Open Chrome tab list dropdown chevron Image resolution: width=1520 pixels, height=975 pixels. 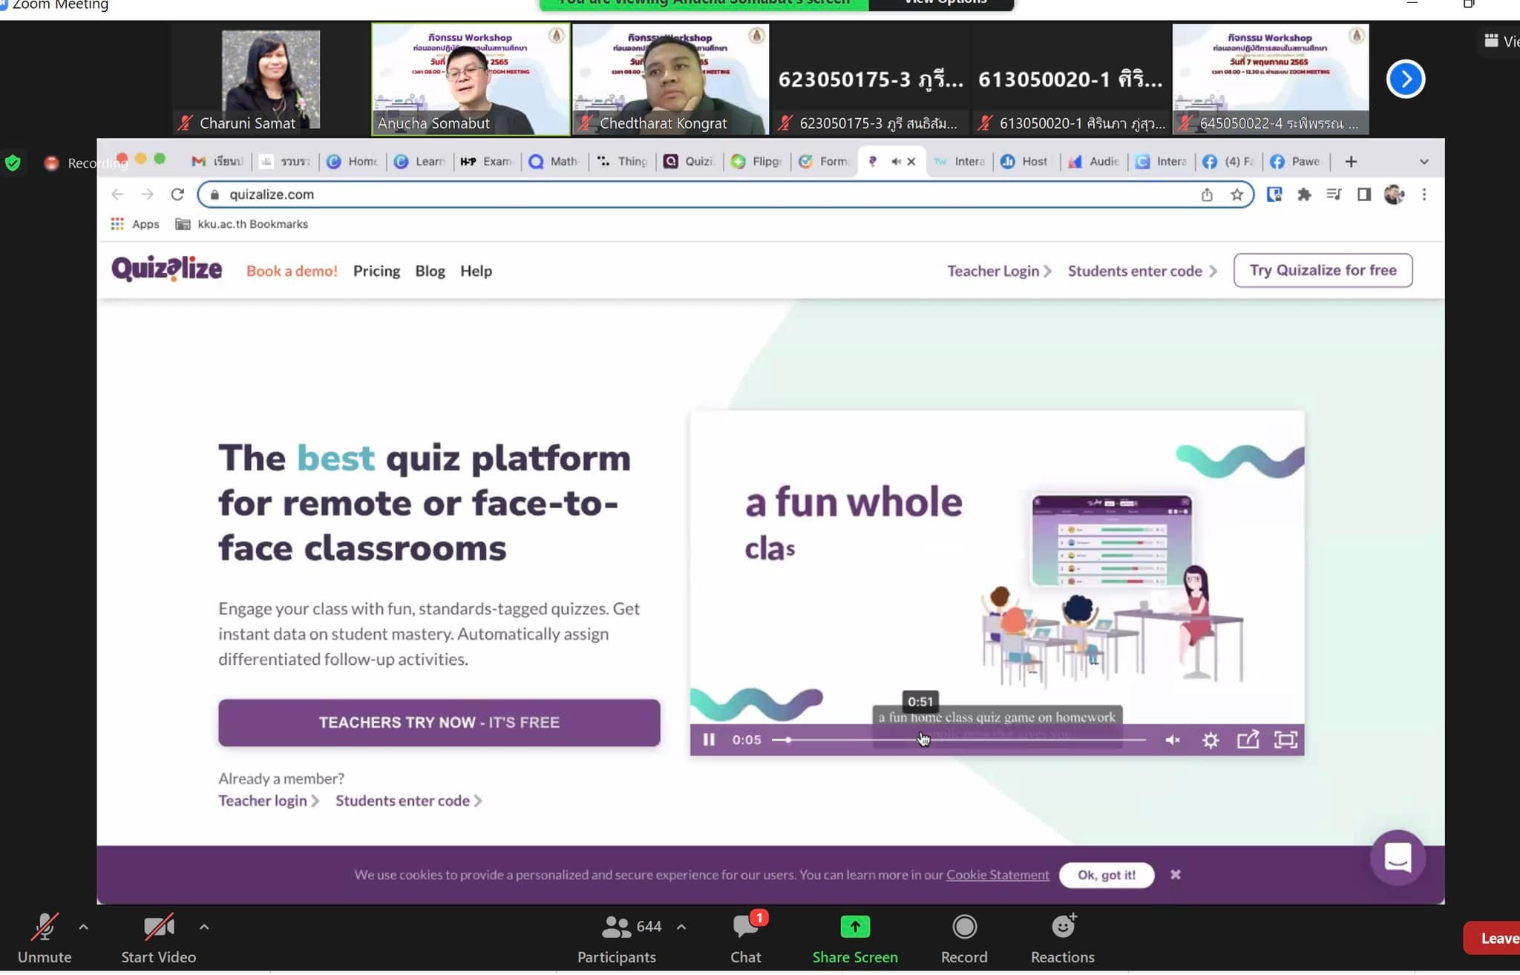tap(1424, 162)
